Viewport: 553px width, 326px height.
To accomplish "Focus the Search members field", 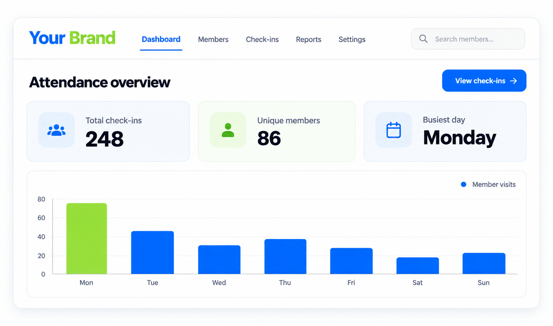I will (468, 39).
